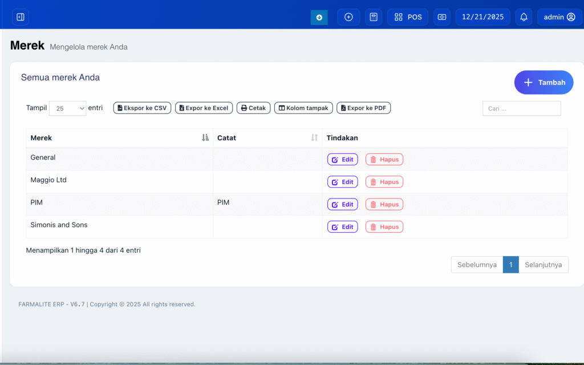Open the POS screen

pyautogui.click(x=408, y=17)
